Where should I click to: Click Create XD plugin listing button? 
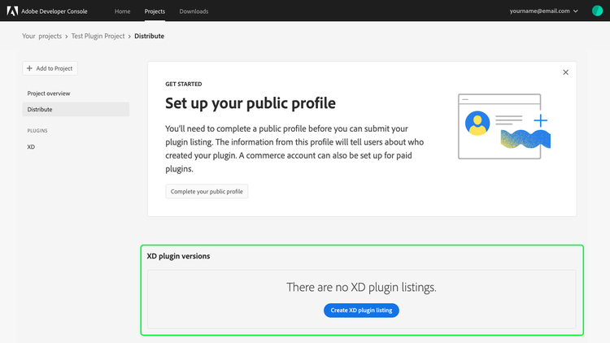(361, 310)
